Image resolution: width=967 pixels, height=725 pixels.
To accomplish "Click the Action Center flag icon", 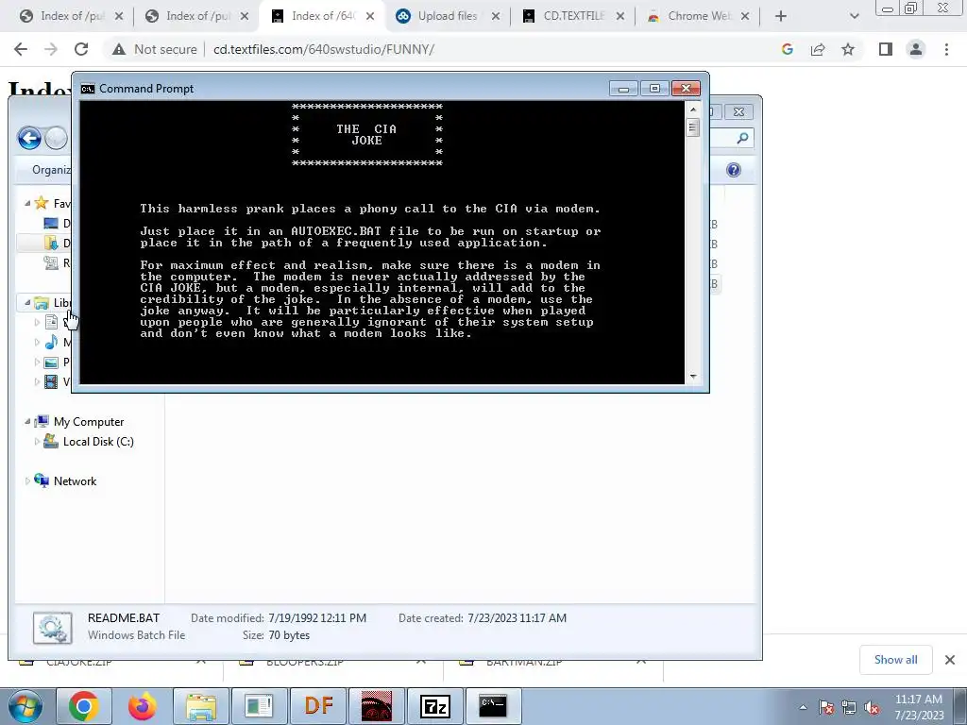I will tap(826, 707).
